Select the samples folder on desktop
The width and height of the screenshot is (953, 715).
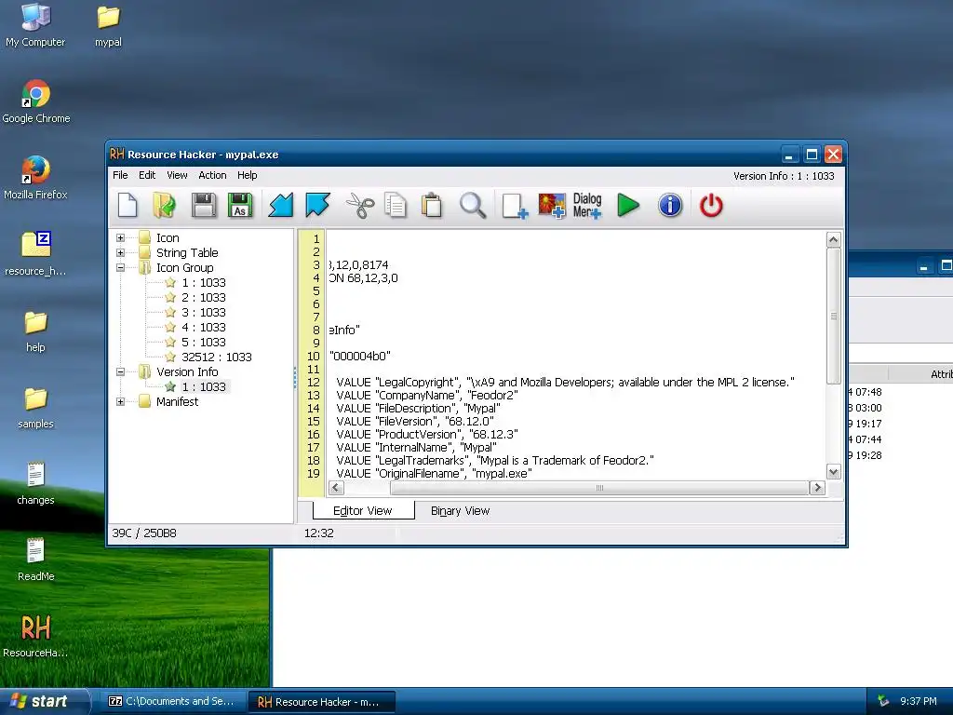tap(36, 408)
